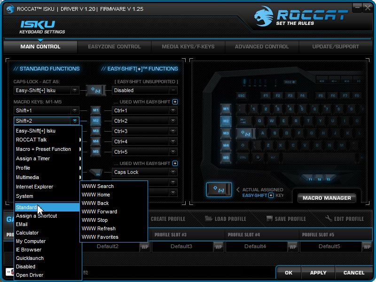The width and height of the screenshot is (376, 282).
Task: Confirm settings with the OK button
Action: (x=289, y=273)
